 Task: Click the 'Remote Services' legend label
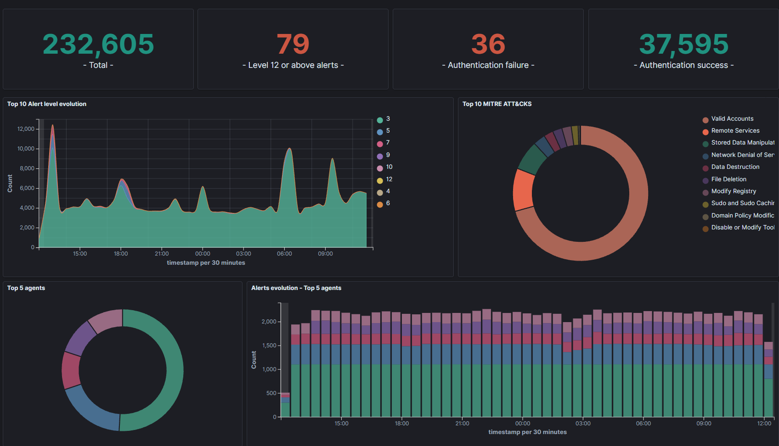tap(735, 131)
